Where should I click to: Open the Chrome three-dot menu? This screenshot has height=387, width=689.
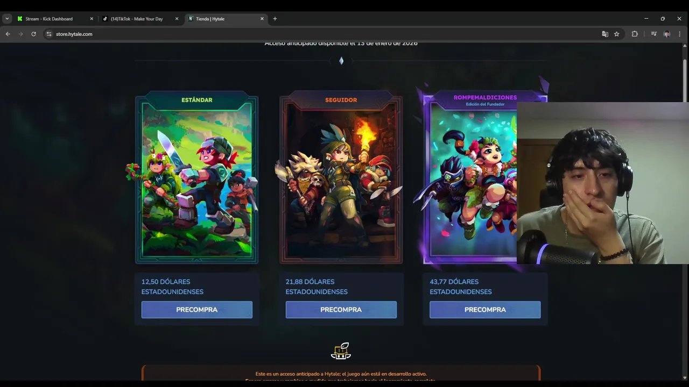coord(679,34)
